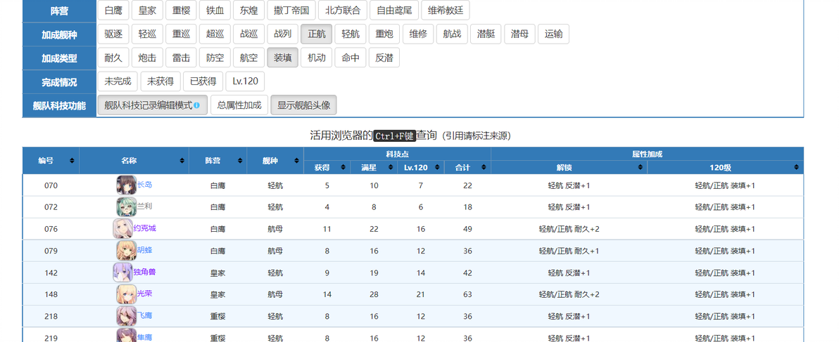Open the 飞鹰 ship avatar icon
Viewport: 839px width, 342px height.
pos(126,316)
